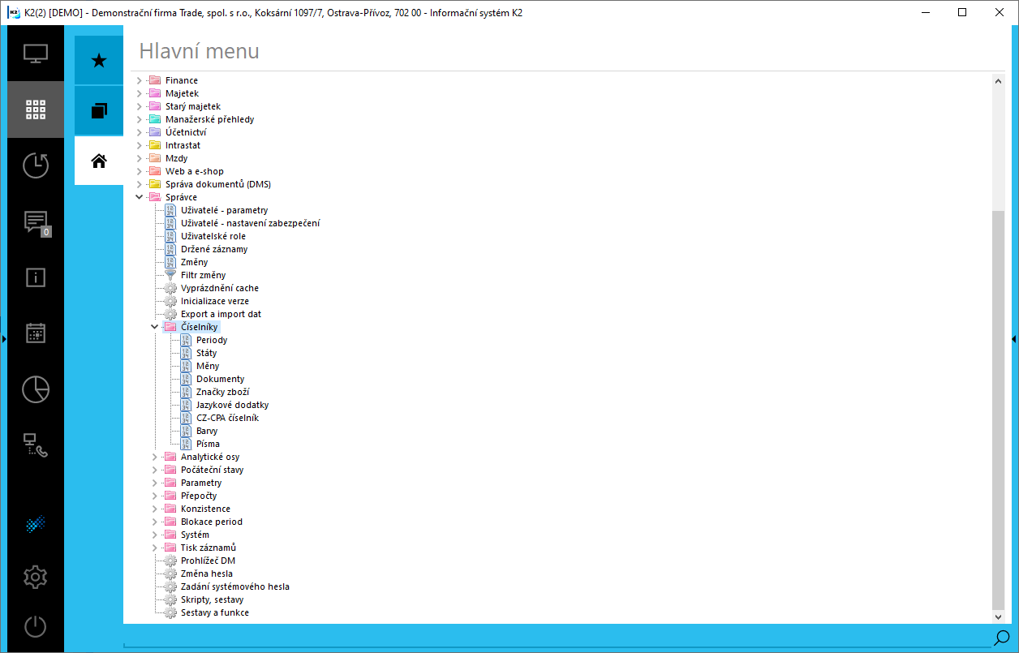
Task: Click the network phone icon in sidebar
Action: coord(36,445)
